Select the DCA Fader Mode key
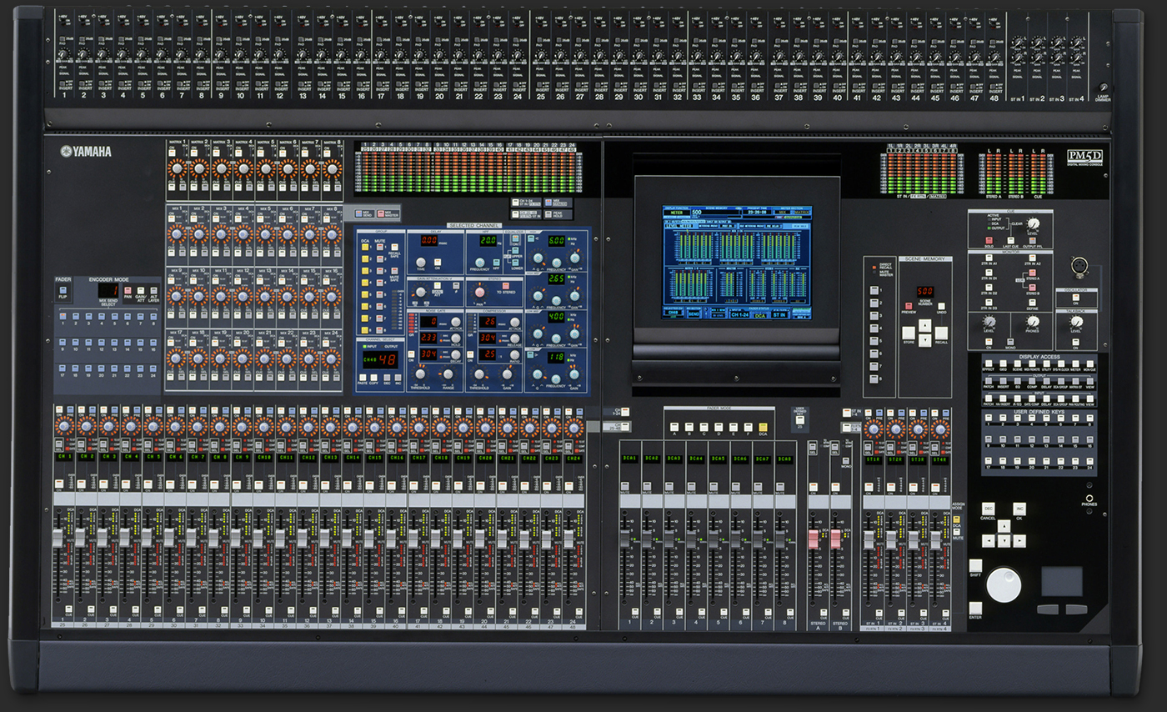 763,427
